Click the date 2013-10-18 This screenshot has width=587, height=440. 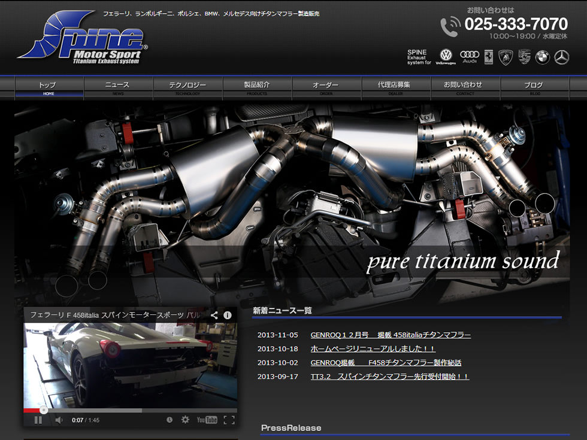278,348
